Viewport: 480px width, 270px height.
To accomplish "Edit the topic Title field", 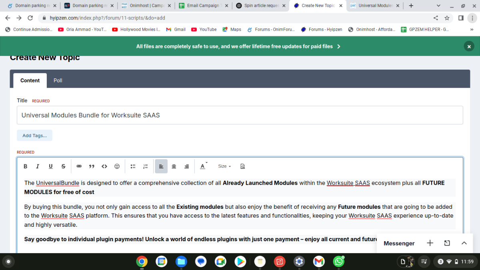I will [x=240, y=115].
